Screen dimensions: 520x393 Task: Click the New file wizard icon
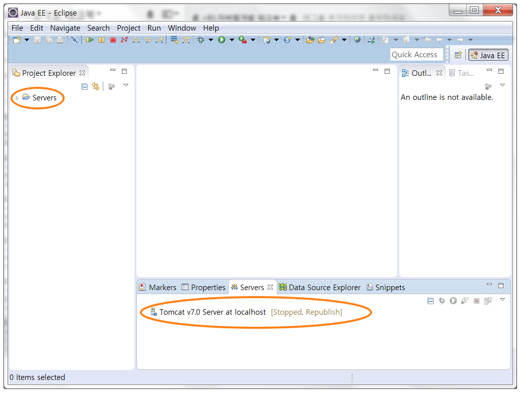pyautogui.click(x=17, y=40)
